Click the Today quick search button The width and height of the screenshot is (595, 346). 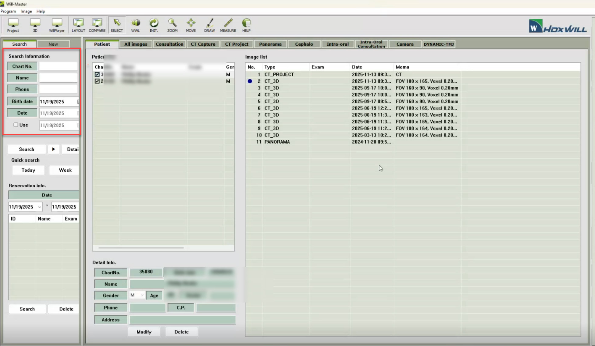click(x=28, y=170)
